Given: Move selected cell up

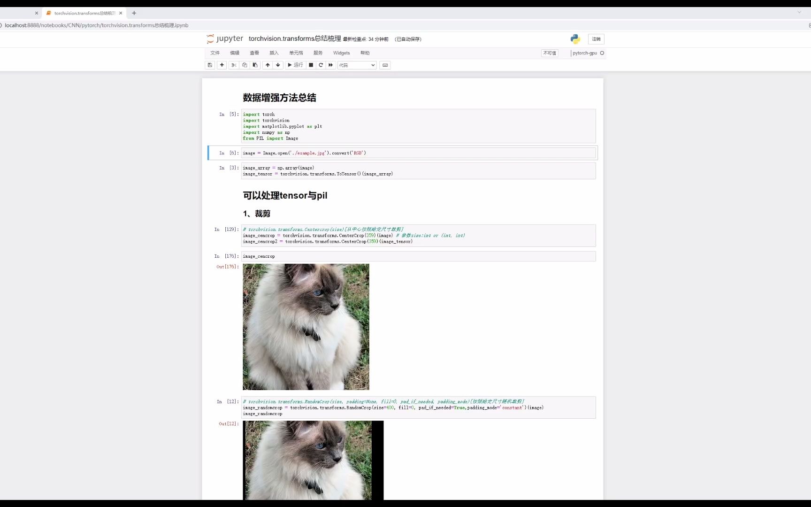Looking at the screenshot, I should (268, 65).
